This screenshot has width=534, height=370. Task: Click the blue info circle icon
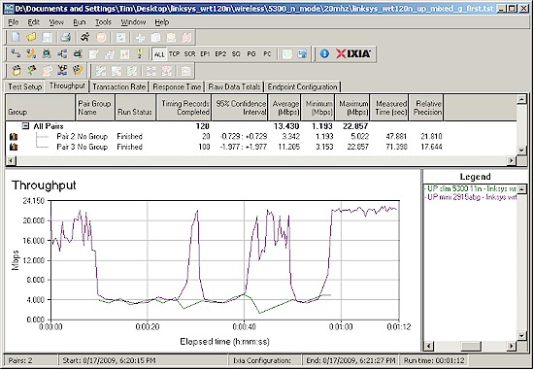pyautogui.click(x=324, y=53)
